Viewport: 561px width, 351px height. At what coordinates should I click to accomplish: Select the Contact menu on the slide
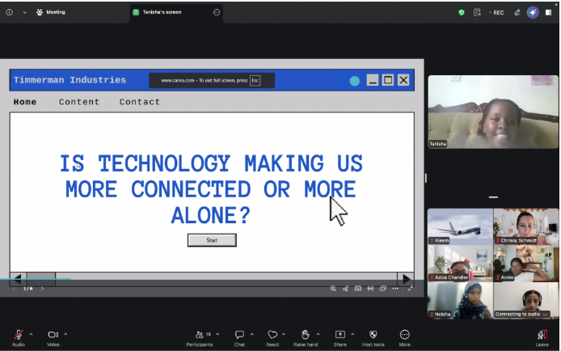pyautogui.click(x=140, y=102)
